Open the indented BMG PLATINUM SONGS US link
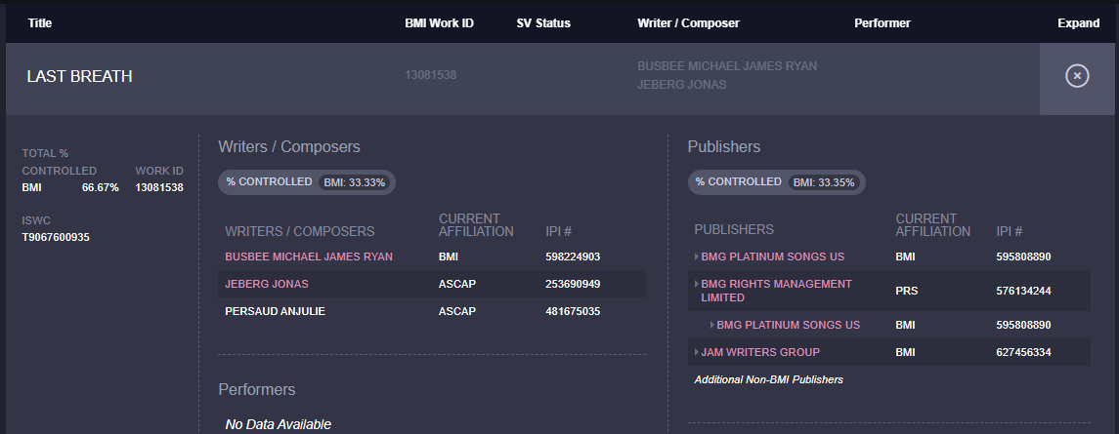 coord(789,325)
